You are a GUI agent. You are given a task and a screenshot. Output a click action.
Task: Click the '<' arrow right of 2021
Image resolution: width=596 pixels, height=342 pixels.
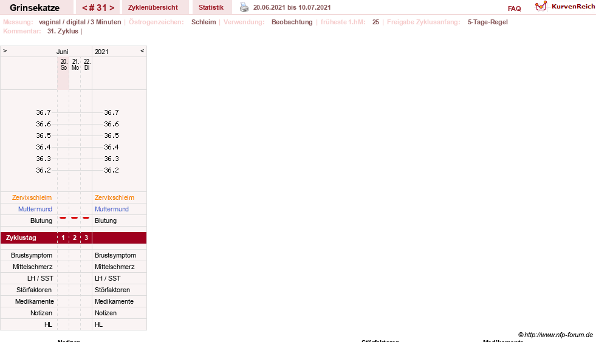tap(142, 50)
